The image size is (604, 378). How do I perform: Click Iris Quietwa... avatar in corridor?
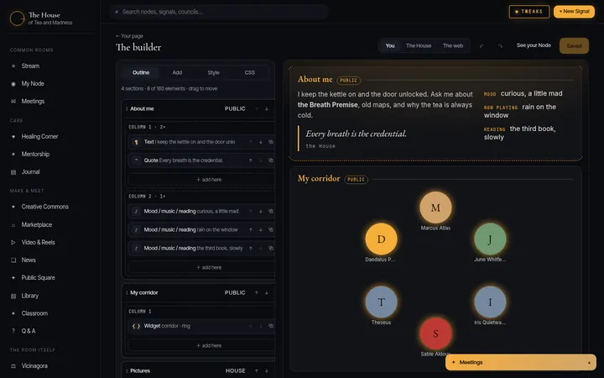(490, 302)
